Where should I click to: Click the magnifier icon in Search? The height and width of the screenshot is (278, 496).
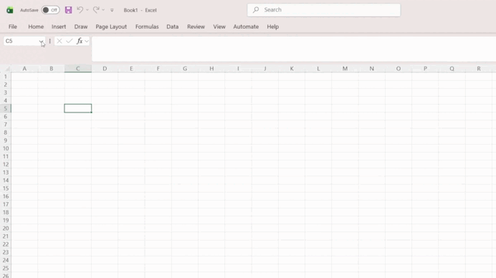tap(256, 10)
